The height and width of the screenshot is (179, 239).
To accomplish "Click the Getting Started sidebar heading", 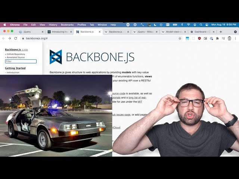I will pyautogui.click(x=15, y=68).
